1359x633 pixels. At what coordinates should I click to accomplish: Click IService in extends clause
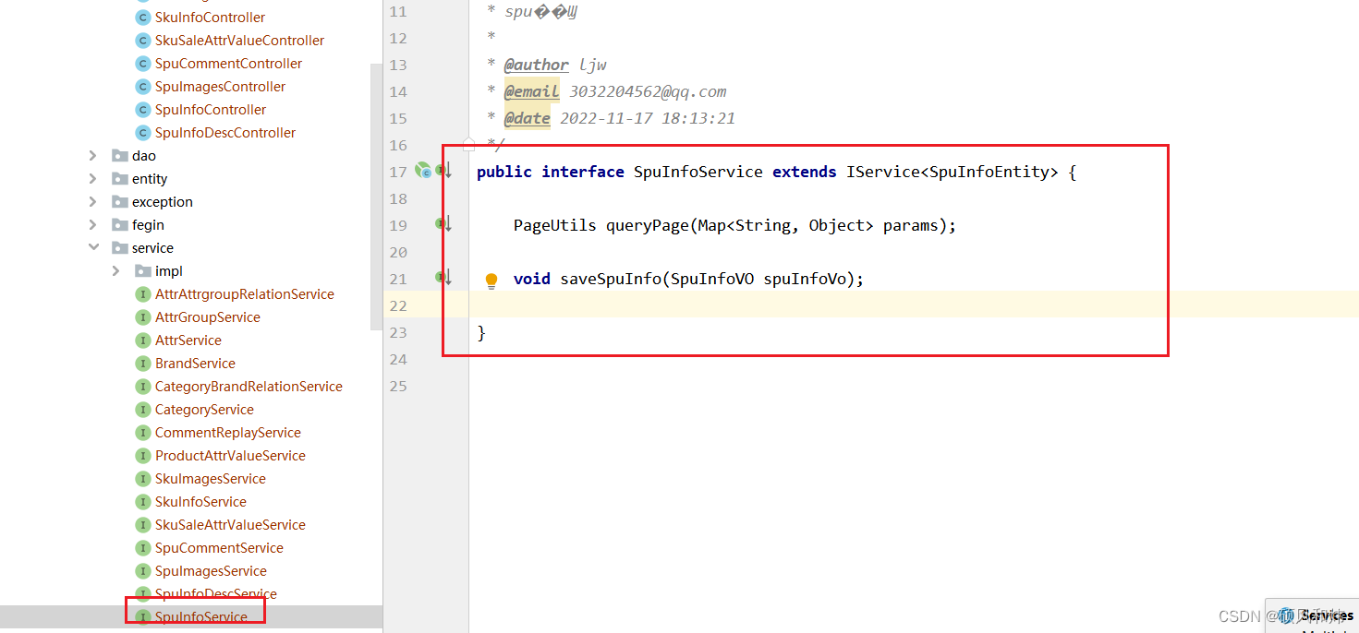click(883, 172)
